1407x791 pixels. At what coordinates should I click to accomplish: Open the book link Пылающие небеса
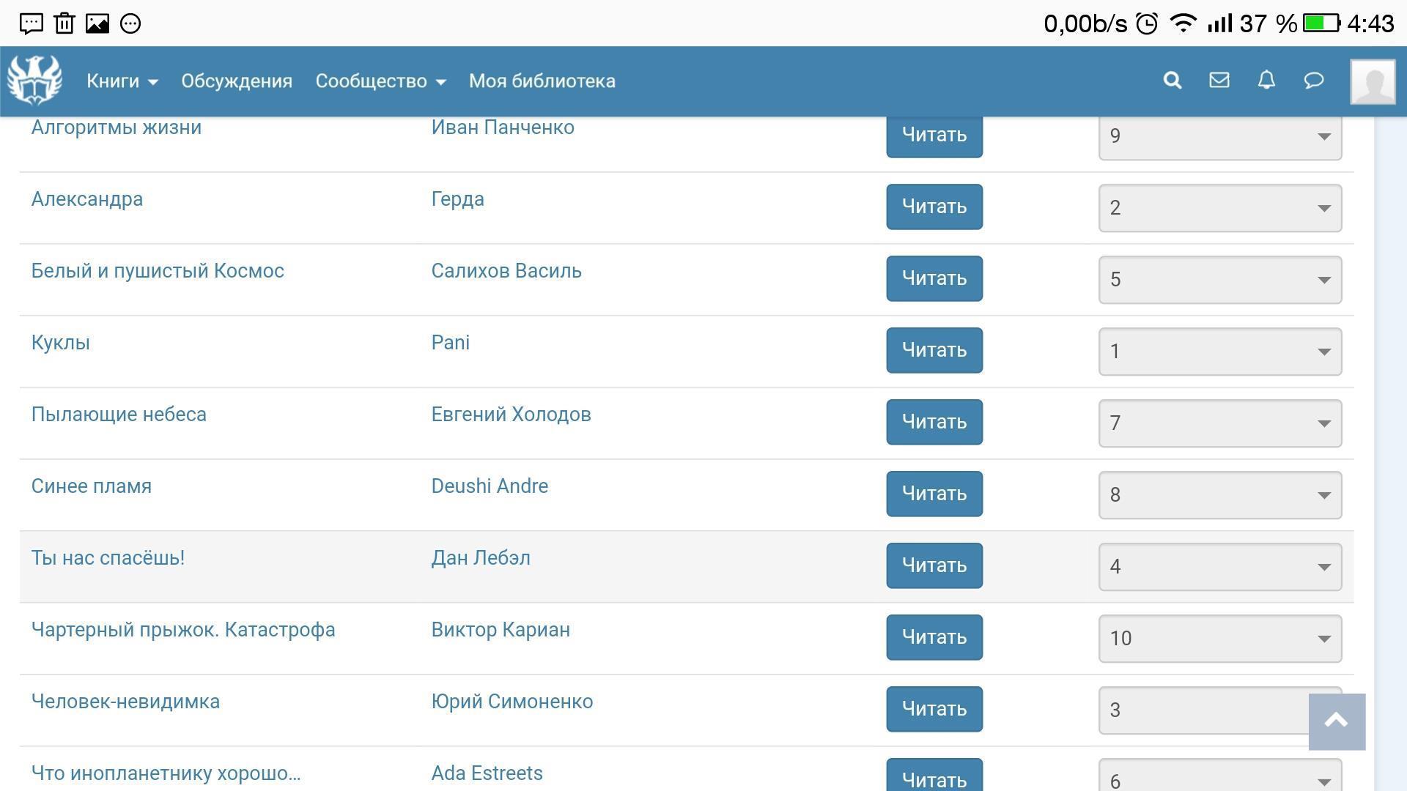(x=119, y=415)
